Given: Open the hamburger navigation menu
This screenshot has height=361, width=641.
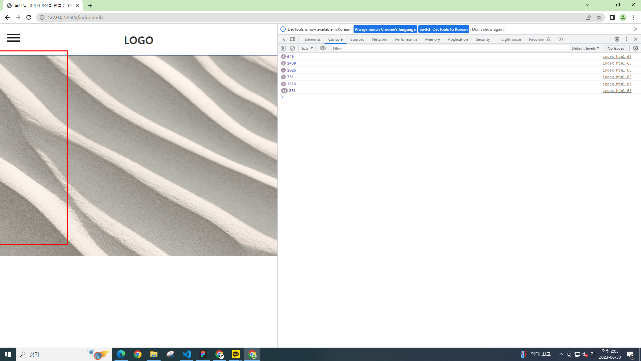Looking at the screenshot, I should pyautogui.click(x=13, y=38).
